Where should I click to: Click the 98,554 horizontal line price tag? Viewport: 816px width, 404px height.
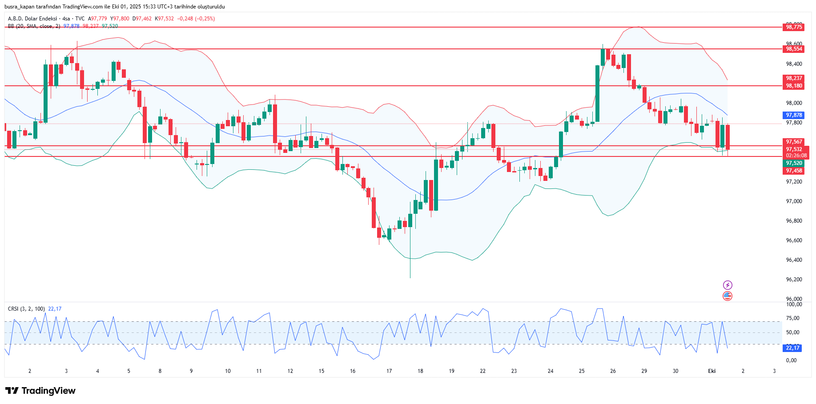794,49
